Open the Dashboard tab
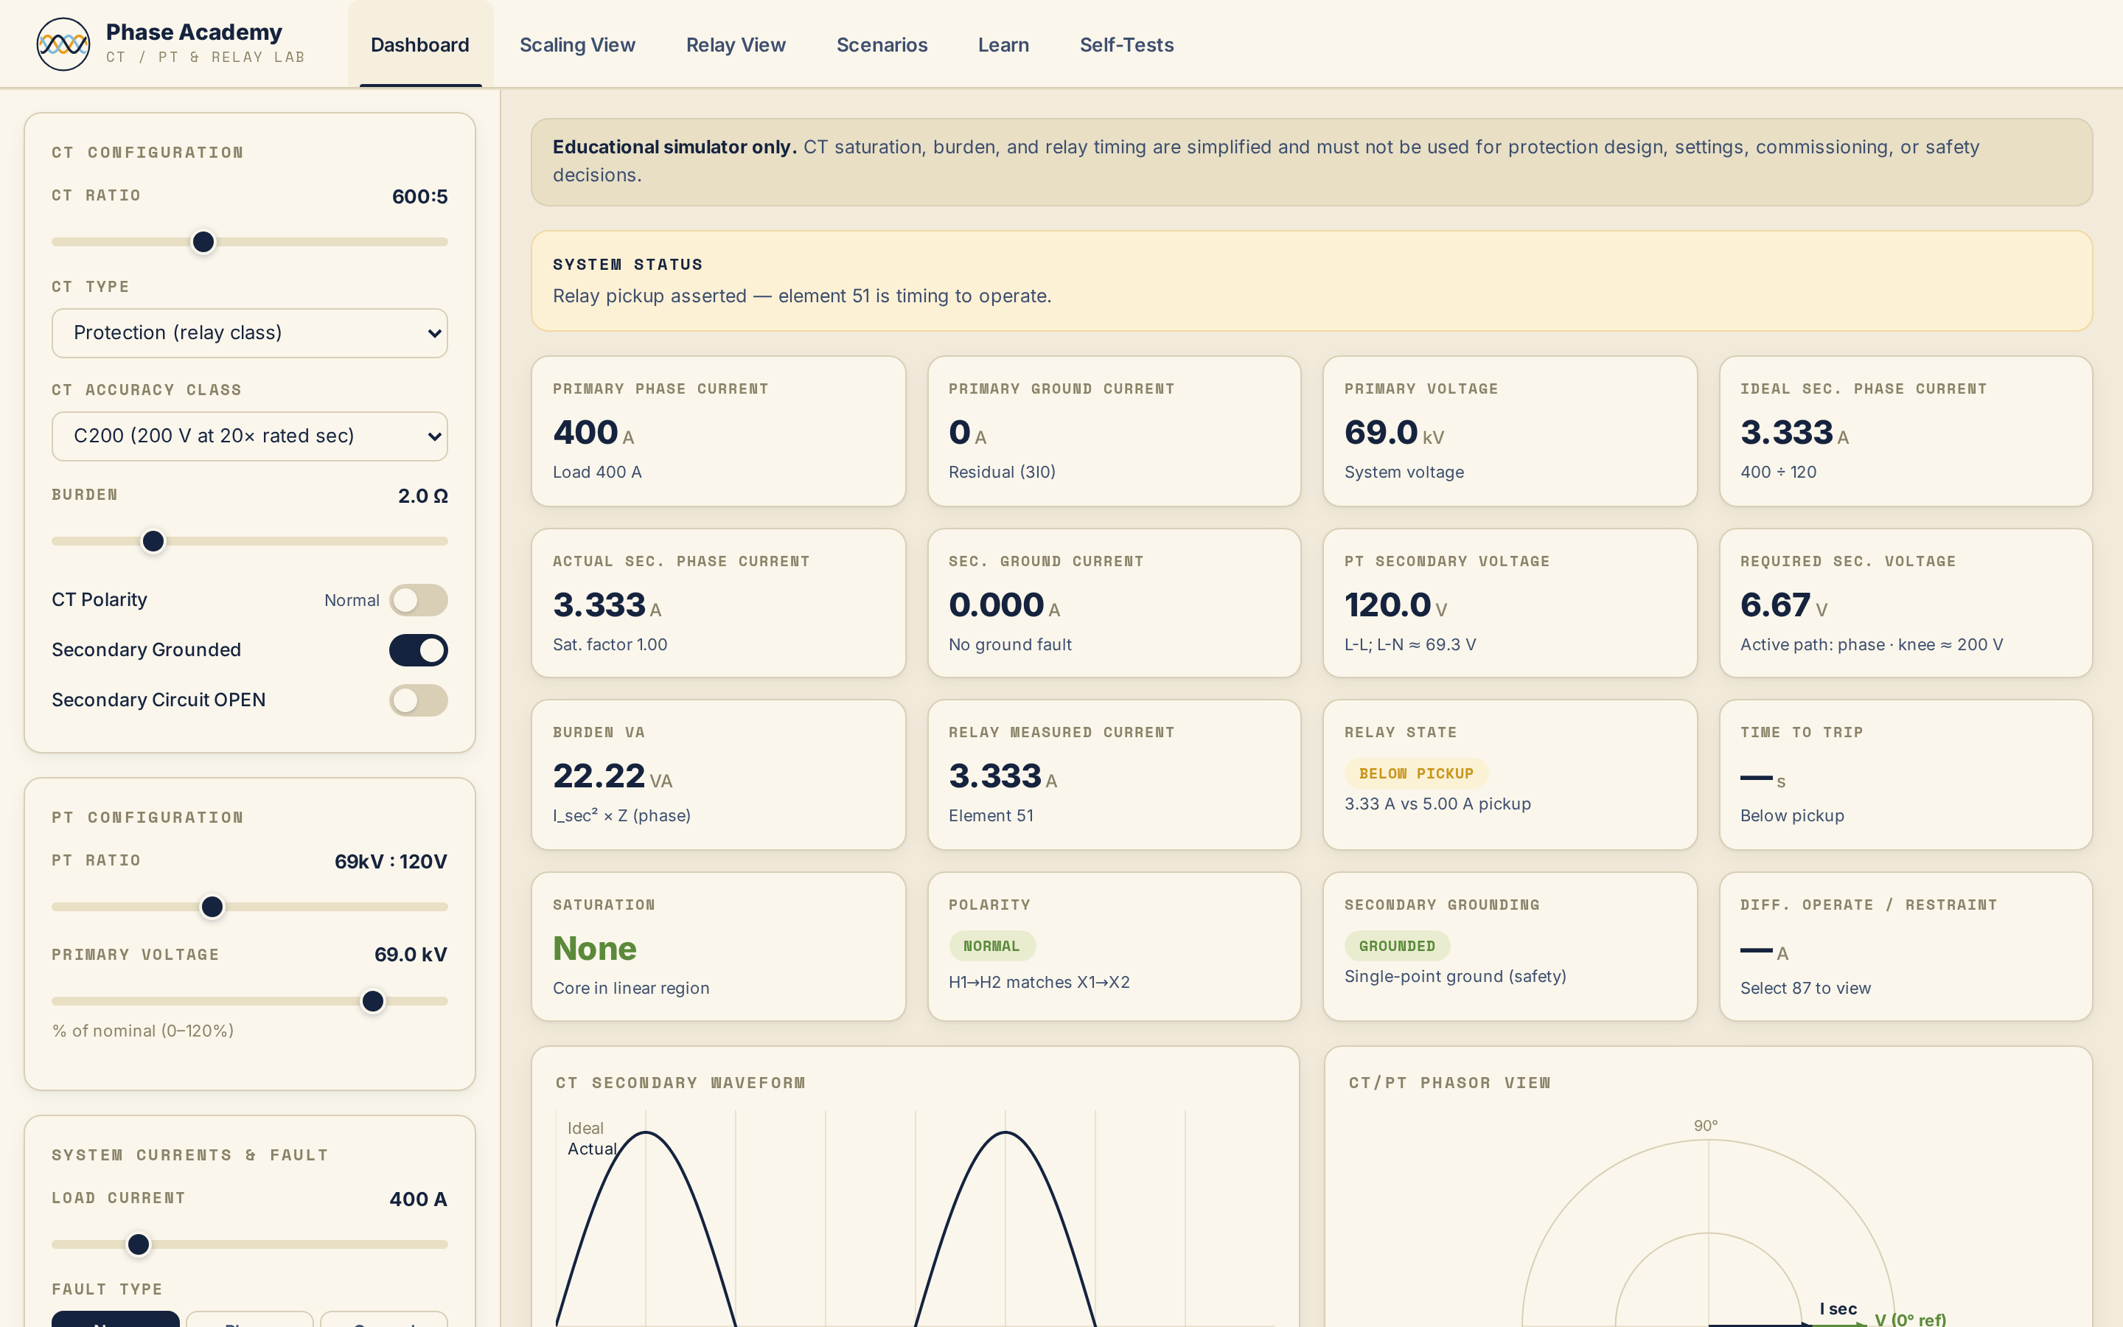2123x1327 pixels. pos(420,45)
